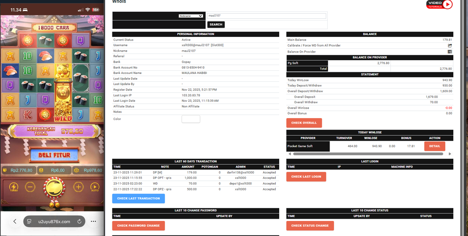
Task: Click the Main Balance value 179.81
Action: coord(447,40)
